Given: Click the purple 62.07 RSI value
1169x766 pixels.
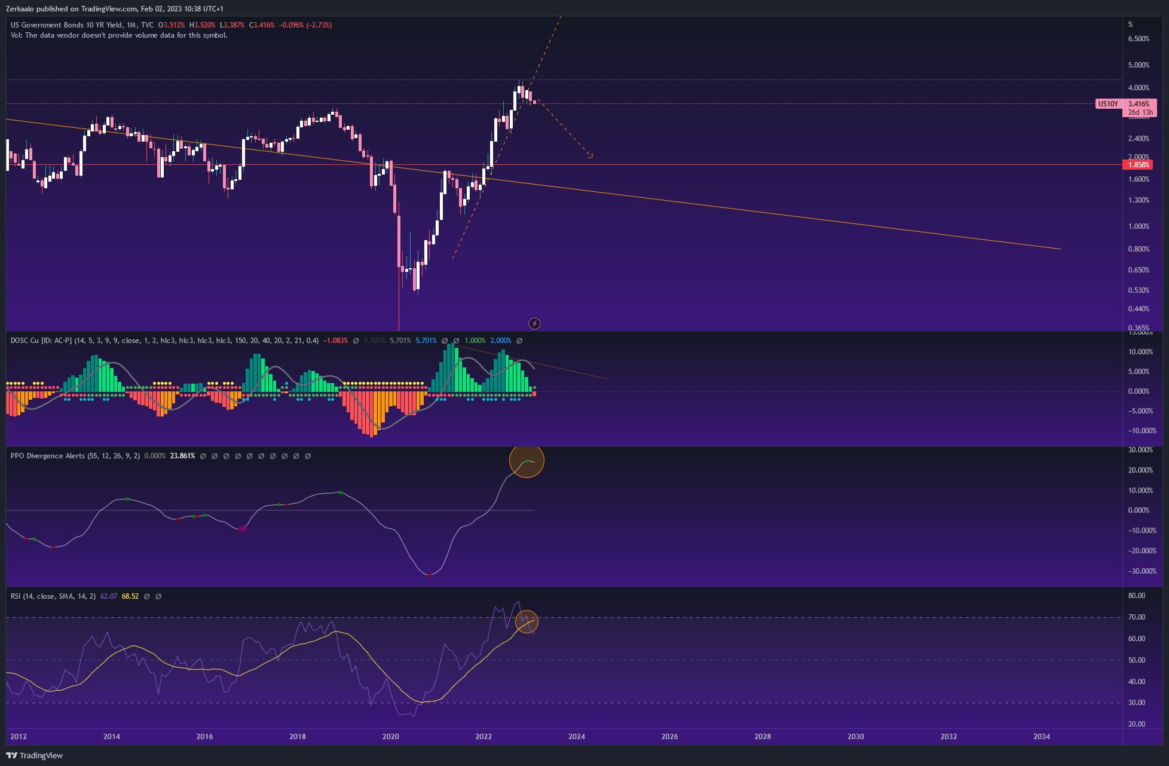Looking at the screenshot, I should click(109, 596).
